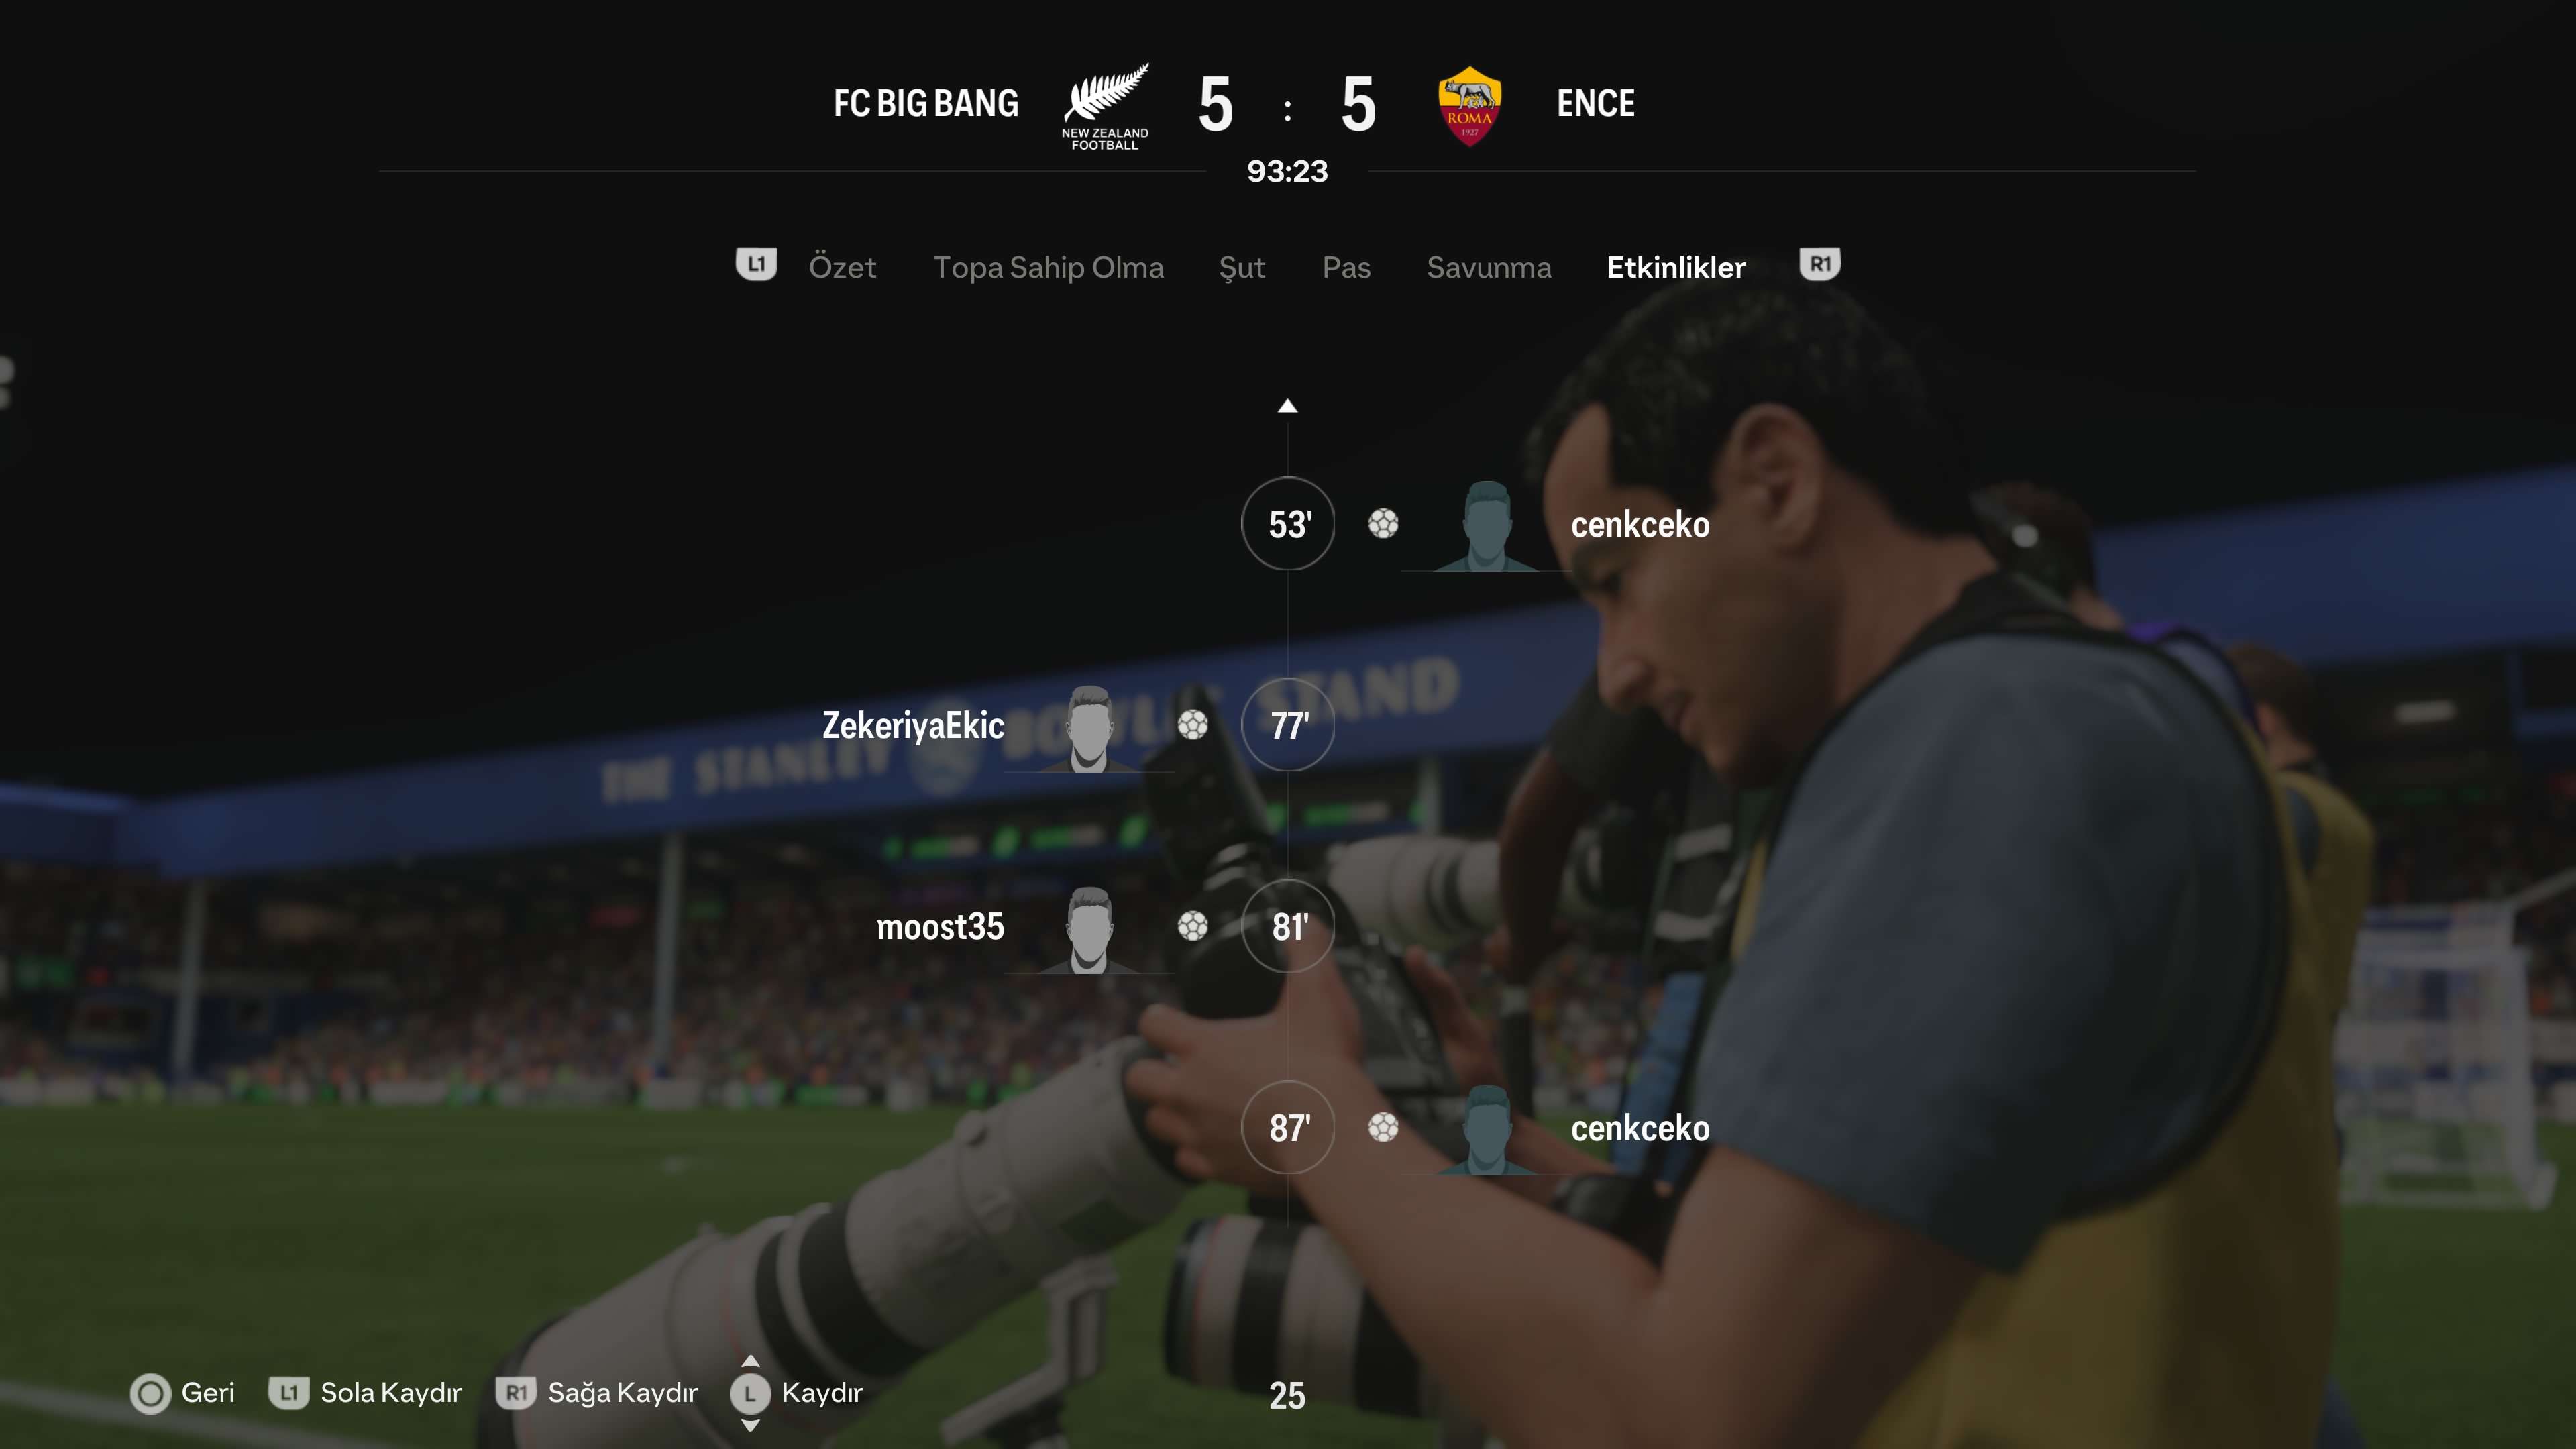Image resolution: width=2576 pixels, height=1449 pixels.
Task: Select the 77' timeline marker
Action: click(1288, 725)
